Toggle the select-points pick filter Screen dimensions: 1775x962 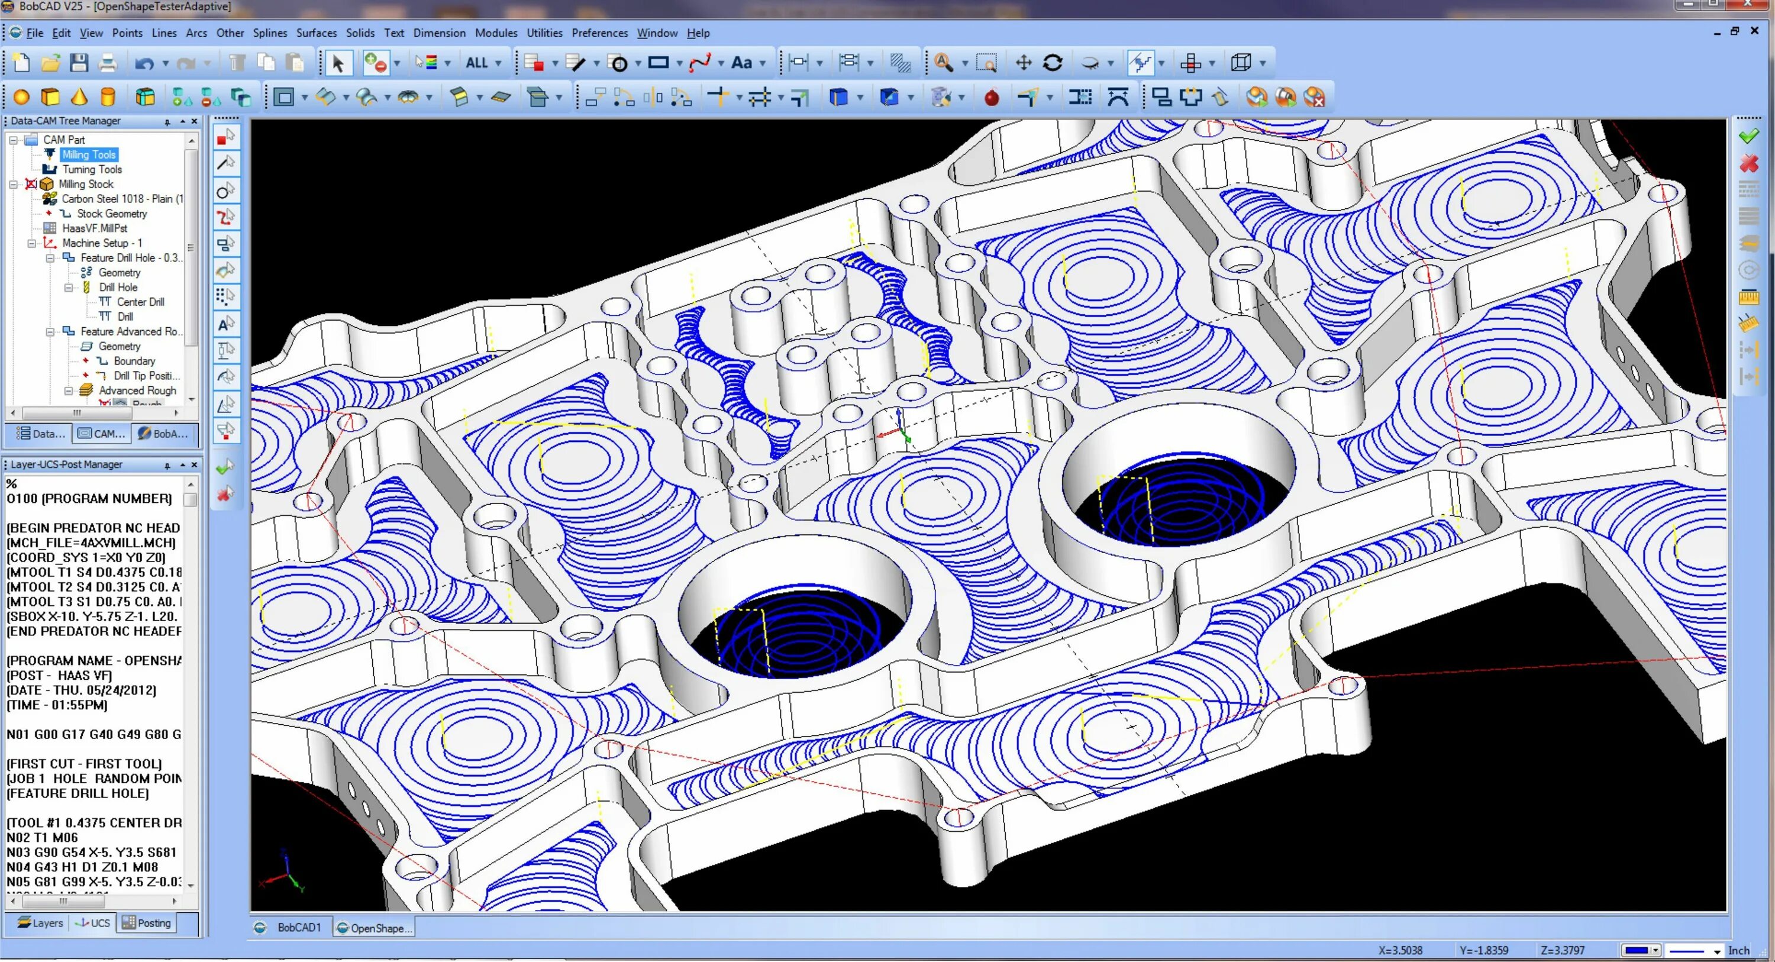225,138
